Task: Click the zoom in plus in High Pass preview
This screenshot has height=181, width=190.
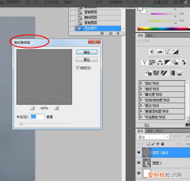Action: 56,108
